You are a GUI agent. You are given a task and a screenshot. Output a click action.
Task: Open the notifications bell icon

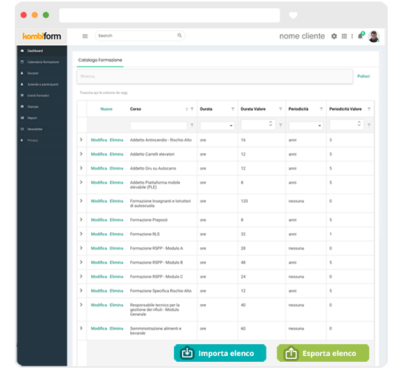tap(360, 36)
